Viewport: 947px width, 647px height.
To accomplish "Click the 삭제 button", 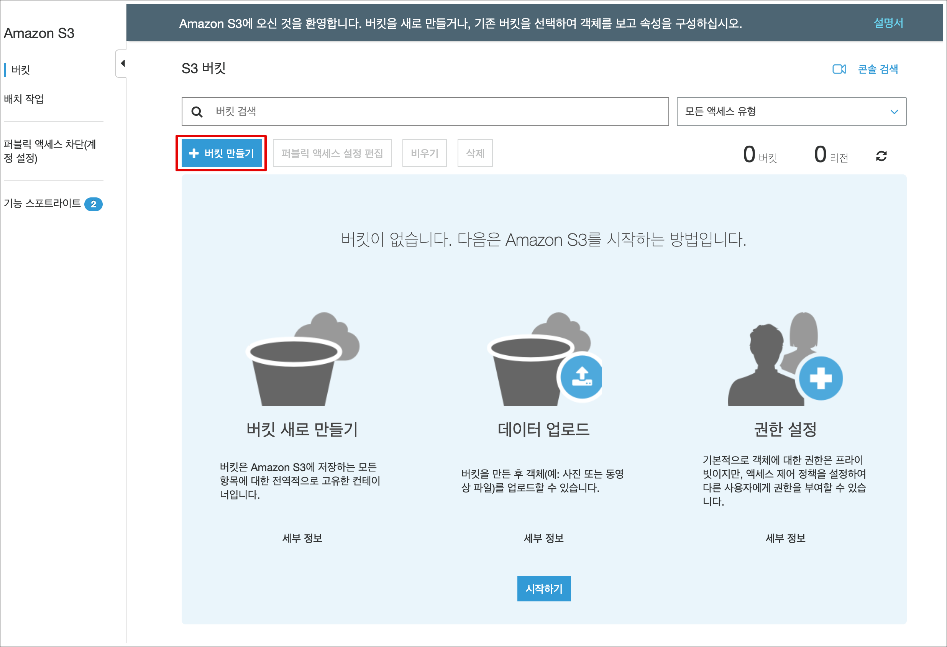I will (475, 153).
